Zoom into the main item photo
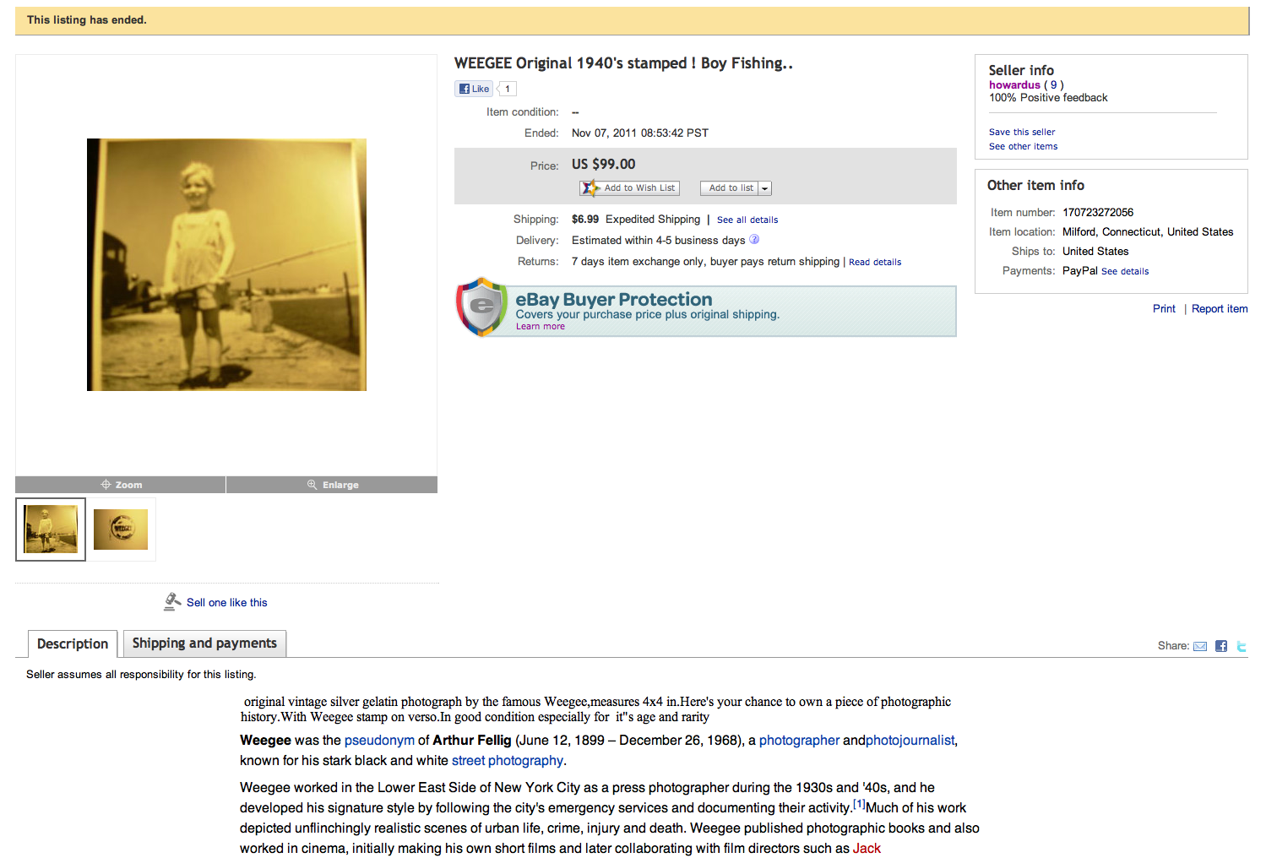 click(x=121, y=485)
